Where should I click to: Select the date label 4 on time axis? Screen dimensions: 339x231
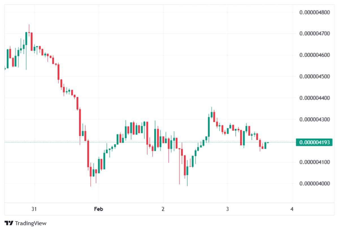coord(292,209)
